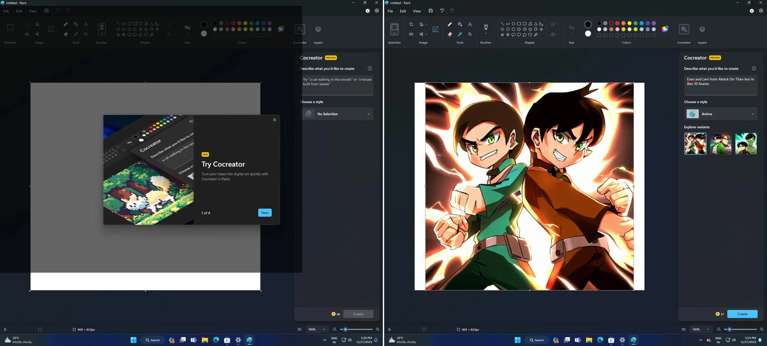Expand the Brushes chevron in right Paint window
Image resolution: width=767 pixels, height=346 pixels.
tap(486, 33)
